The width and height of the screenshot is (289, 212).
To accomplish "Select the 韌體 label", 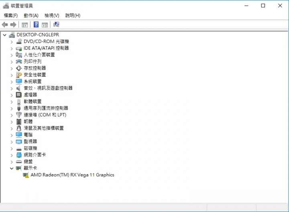I will pyautogui.click(x=28, y=122).
